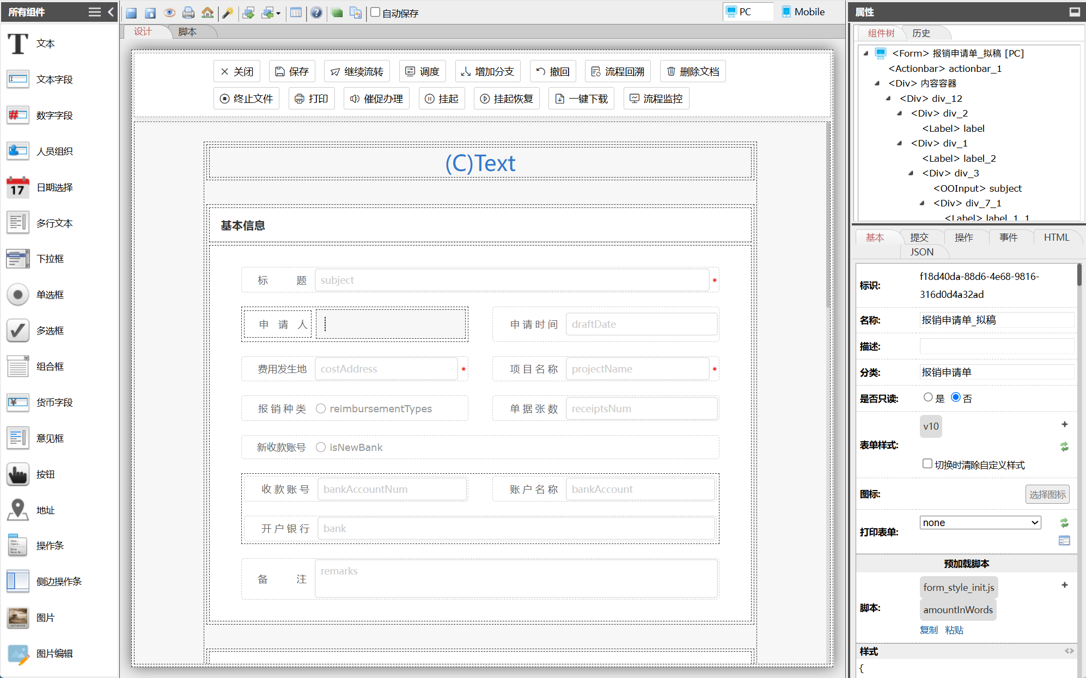The image size is (1086, 678).
Task: Open the 事件 properties tab
Action: click(1008, 237)
